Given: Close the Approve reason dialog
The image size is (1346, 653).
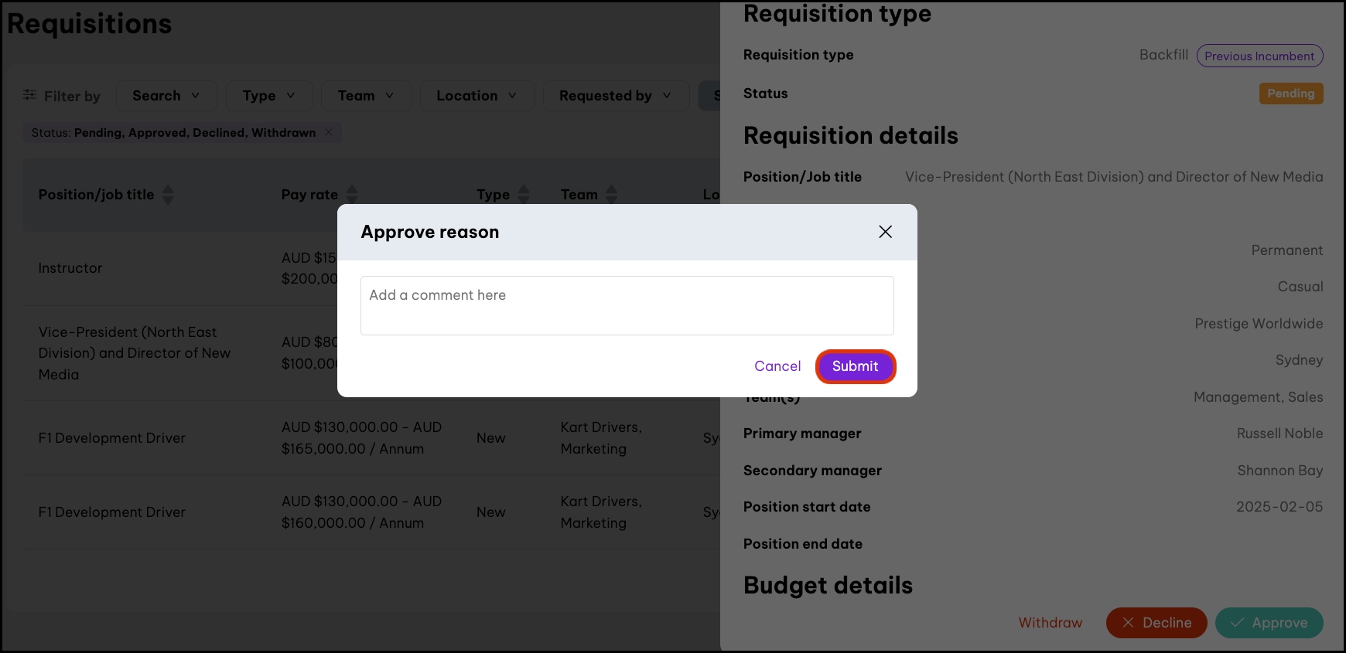Looking at the screenshot, I should click(885, 232).
